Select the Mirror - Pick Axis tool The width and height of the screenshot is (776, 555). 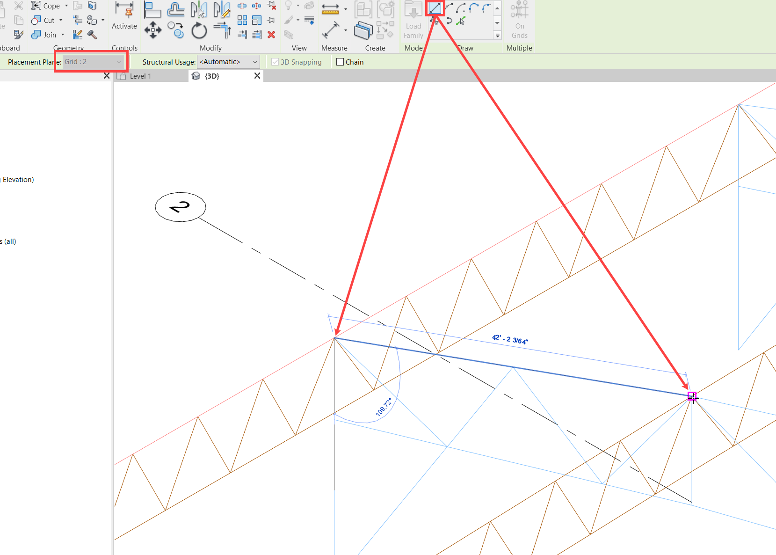(199, 9)
